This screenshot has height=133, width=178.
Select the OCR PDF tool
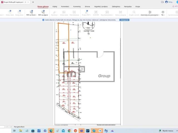pos(96,12)
